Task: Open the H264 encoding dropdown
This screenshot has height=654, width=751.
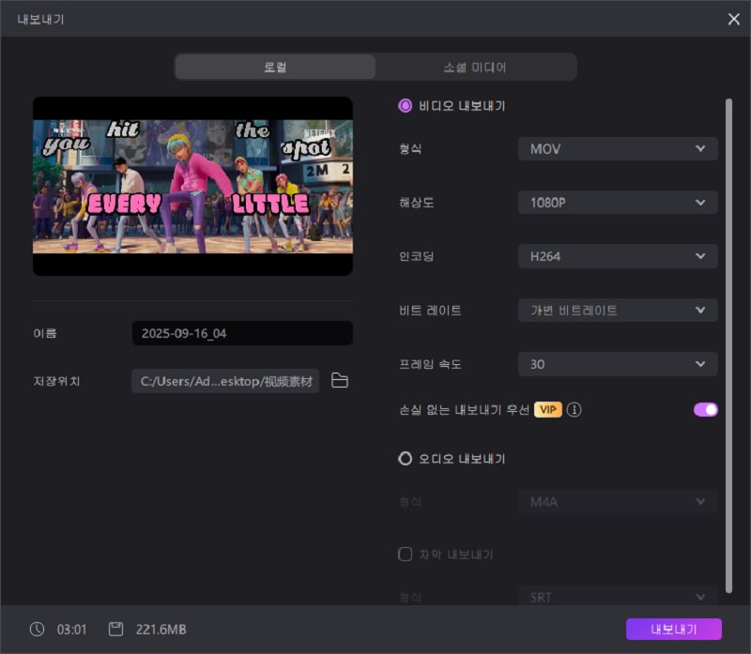Action: point(618,256)
